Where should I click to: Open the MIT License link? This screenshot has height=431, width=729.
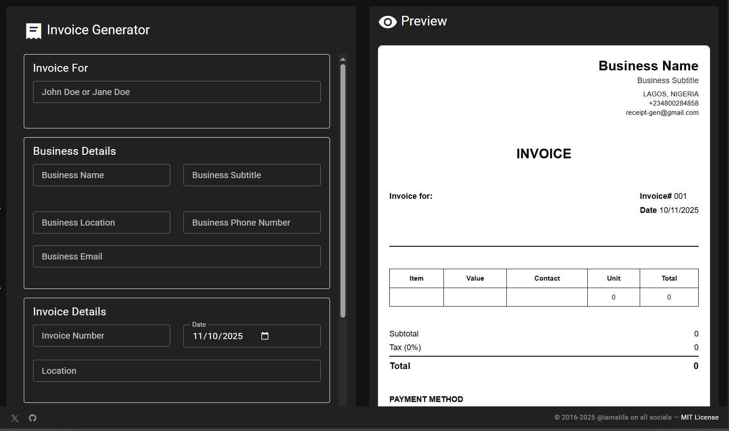tap(699, 417)
